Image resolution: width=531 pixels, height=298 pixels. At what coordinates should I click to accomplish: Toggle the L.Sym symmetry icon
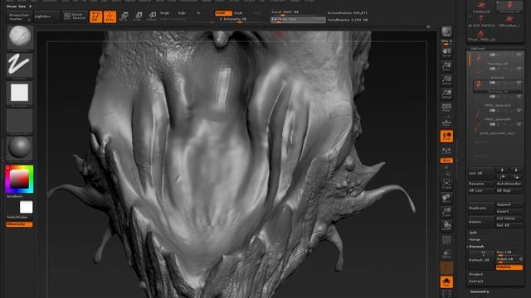pyautogui.click(x=446, y=150)
